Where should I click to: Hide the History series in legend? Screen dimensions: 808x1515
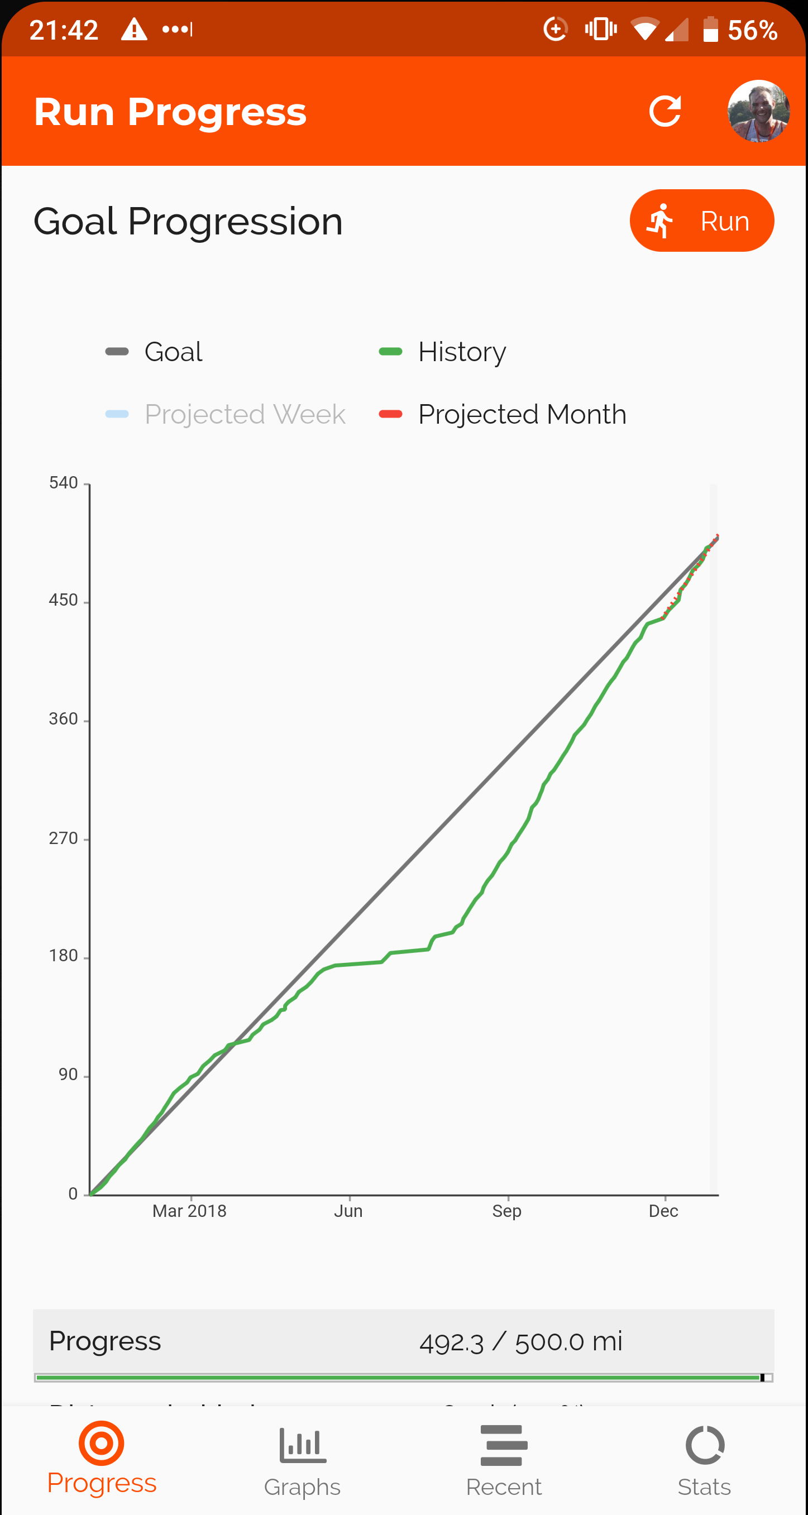point(443,352)
